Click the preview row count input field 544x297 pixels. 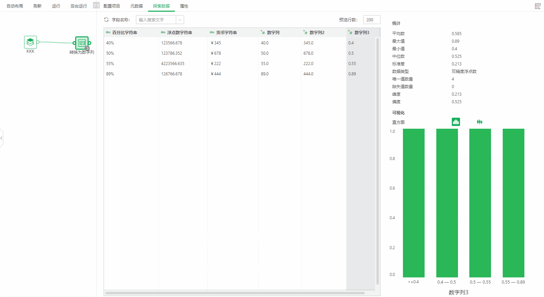[372, 20]
